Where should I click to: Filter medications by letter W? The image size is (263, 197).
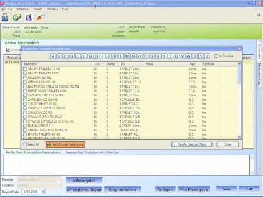pyautogui.click(x=188, y=56)
